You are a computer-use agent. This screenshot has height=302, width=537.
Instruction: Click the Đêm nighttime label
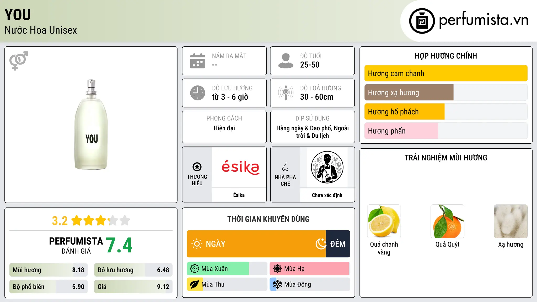(x=338, y=244)
